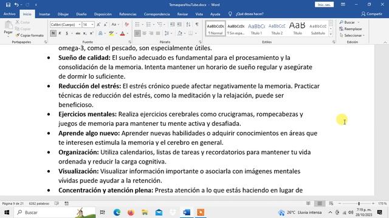Image resolution: width=389 pixels, height=218 pixels.
Task: Click Buscar in Edición group
Action: 349,22
